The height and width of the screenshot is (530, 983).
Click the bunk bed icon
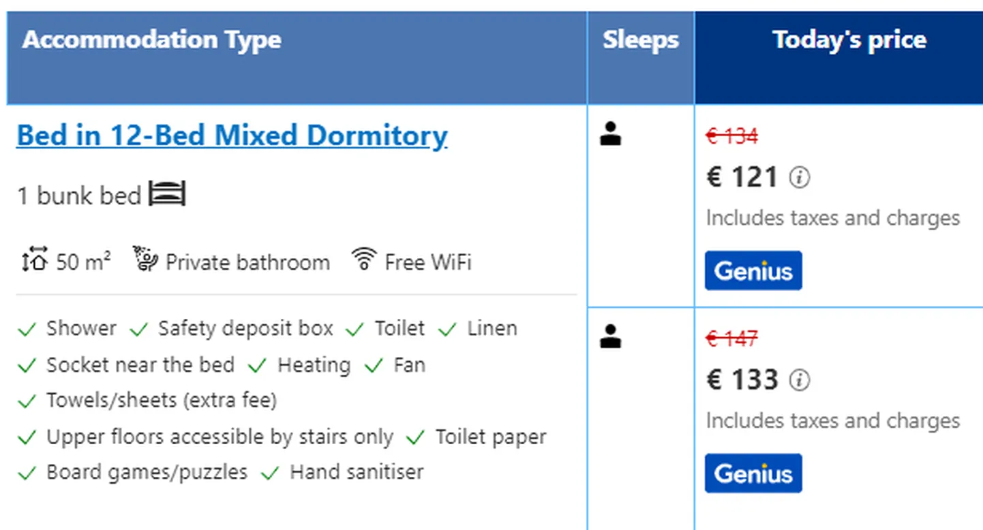pos(167,194)
